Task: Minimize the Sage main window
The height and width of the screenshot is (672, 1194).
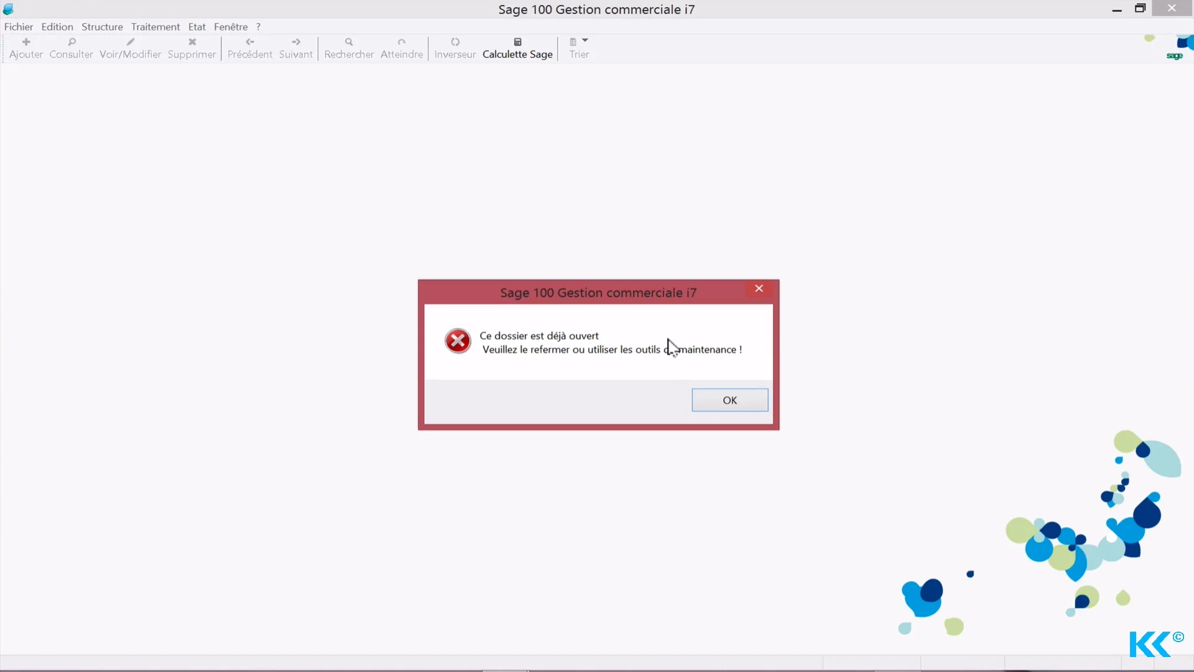Action: (1117, 9)
